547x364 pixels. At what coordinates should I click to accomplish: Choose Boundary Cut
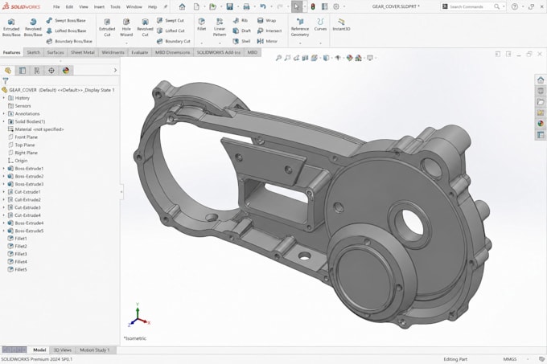(174, 41)
